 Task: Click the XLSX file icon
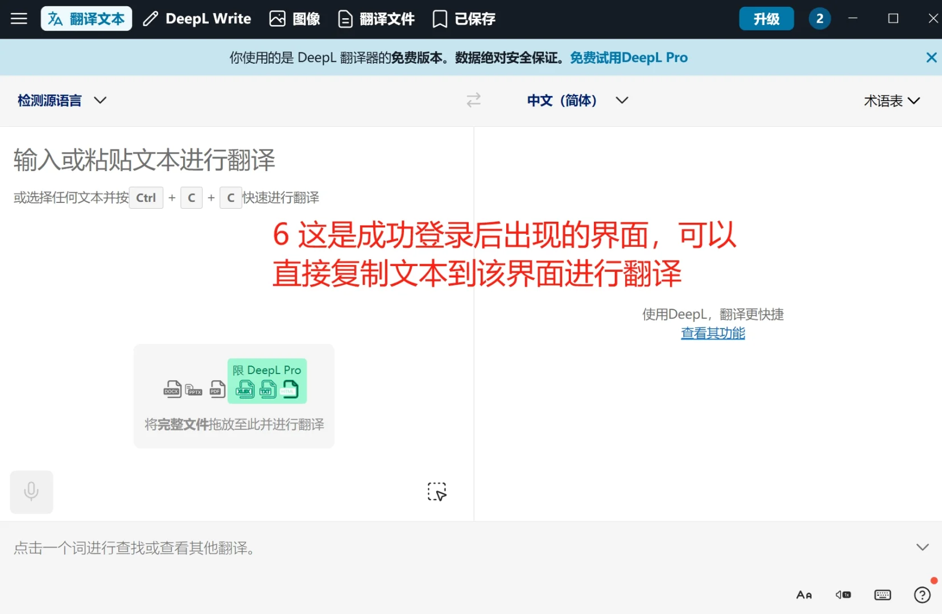point(245,389)
